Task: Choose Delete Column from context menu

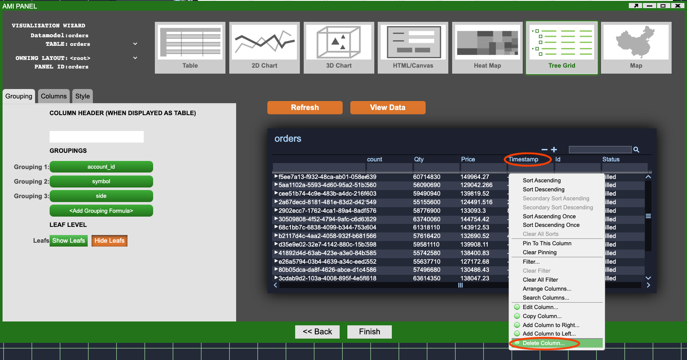Action: (x=543, y=343)
